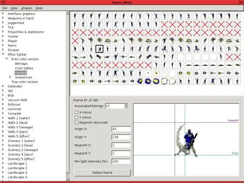Click the tree panel scroll-up arrow
This screenshot has height=183, width=244.
(68, 13)
